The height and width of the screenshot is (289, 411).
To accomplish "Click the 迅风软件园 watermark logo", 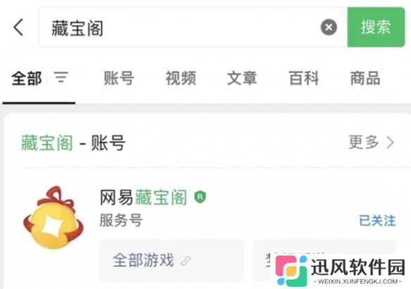I will click(340, 271).
